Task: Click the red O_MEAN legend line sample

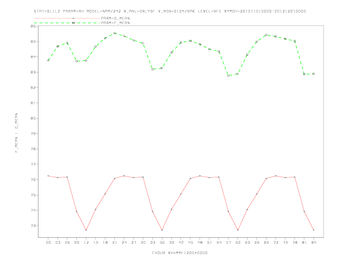Action: point(67,18)
